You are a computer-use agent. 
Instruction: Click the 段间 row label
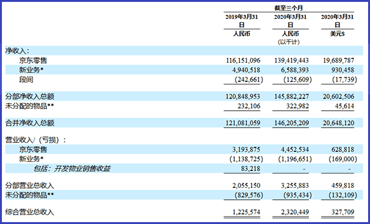point(26,80)
